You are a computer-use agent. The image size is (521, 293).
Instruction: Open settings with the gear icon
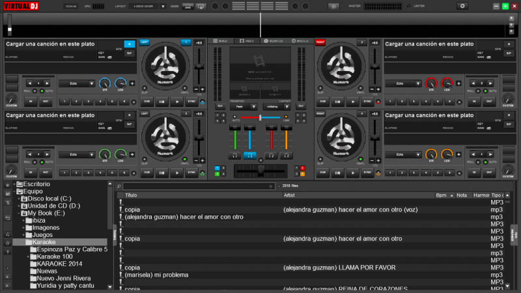point(462,6)
